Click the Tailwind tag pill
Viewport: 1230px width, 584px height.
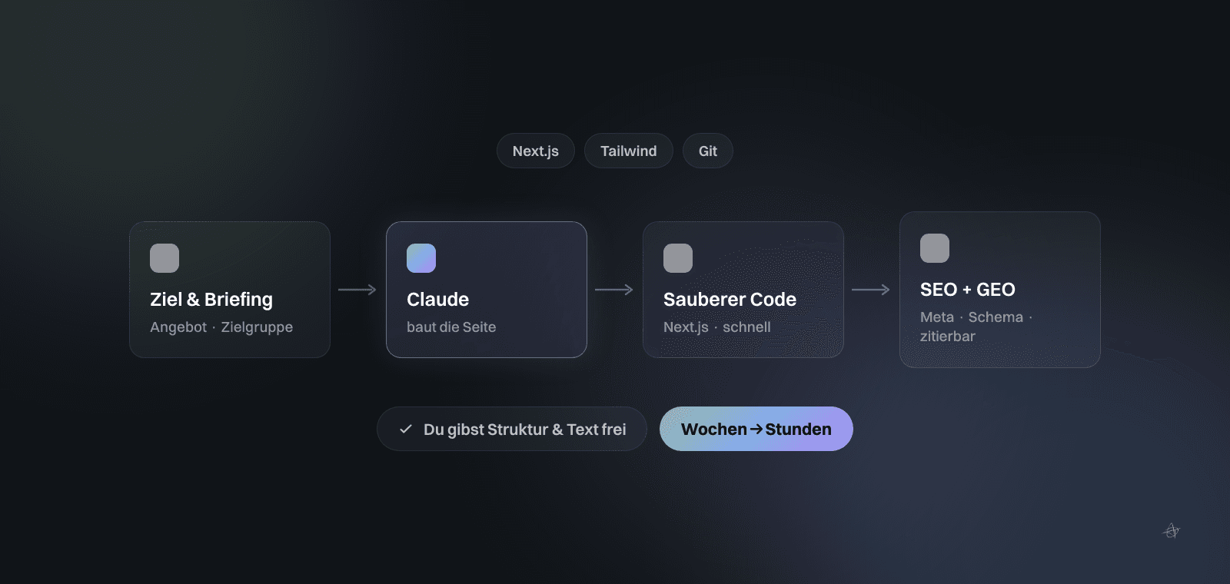pyautogui.click(x=629, y=151)
